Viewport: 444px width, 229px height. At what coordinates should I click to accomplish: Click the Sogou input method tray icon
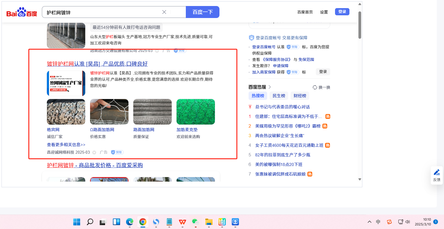coord(389,222)
